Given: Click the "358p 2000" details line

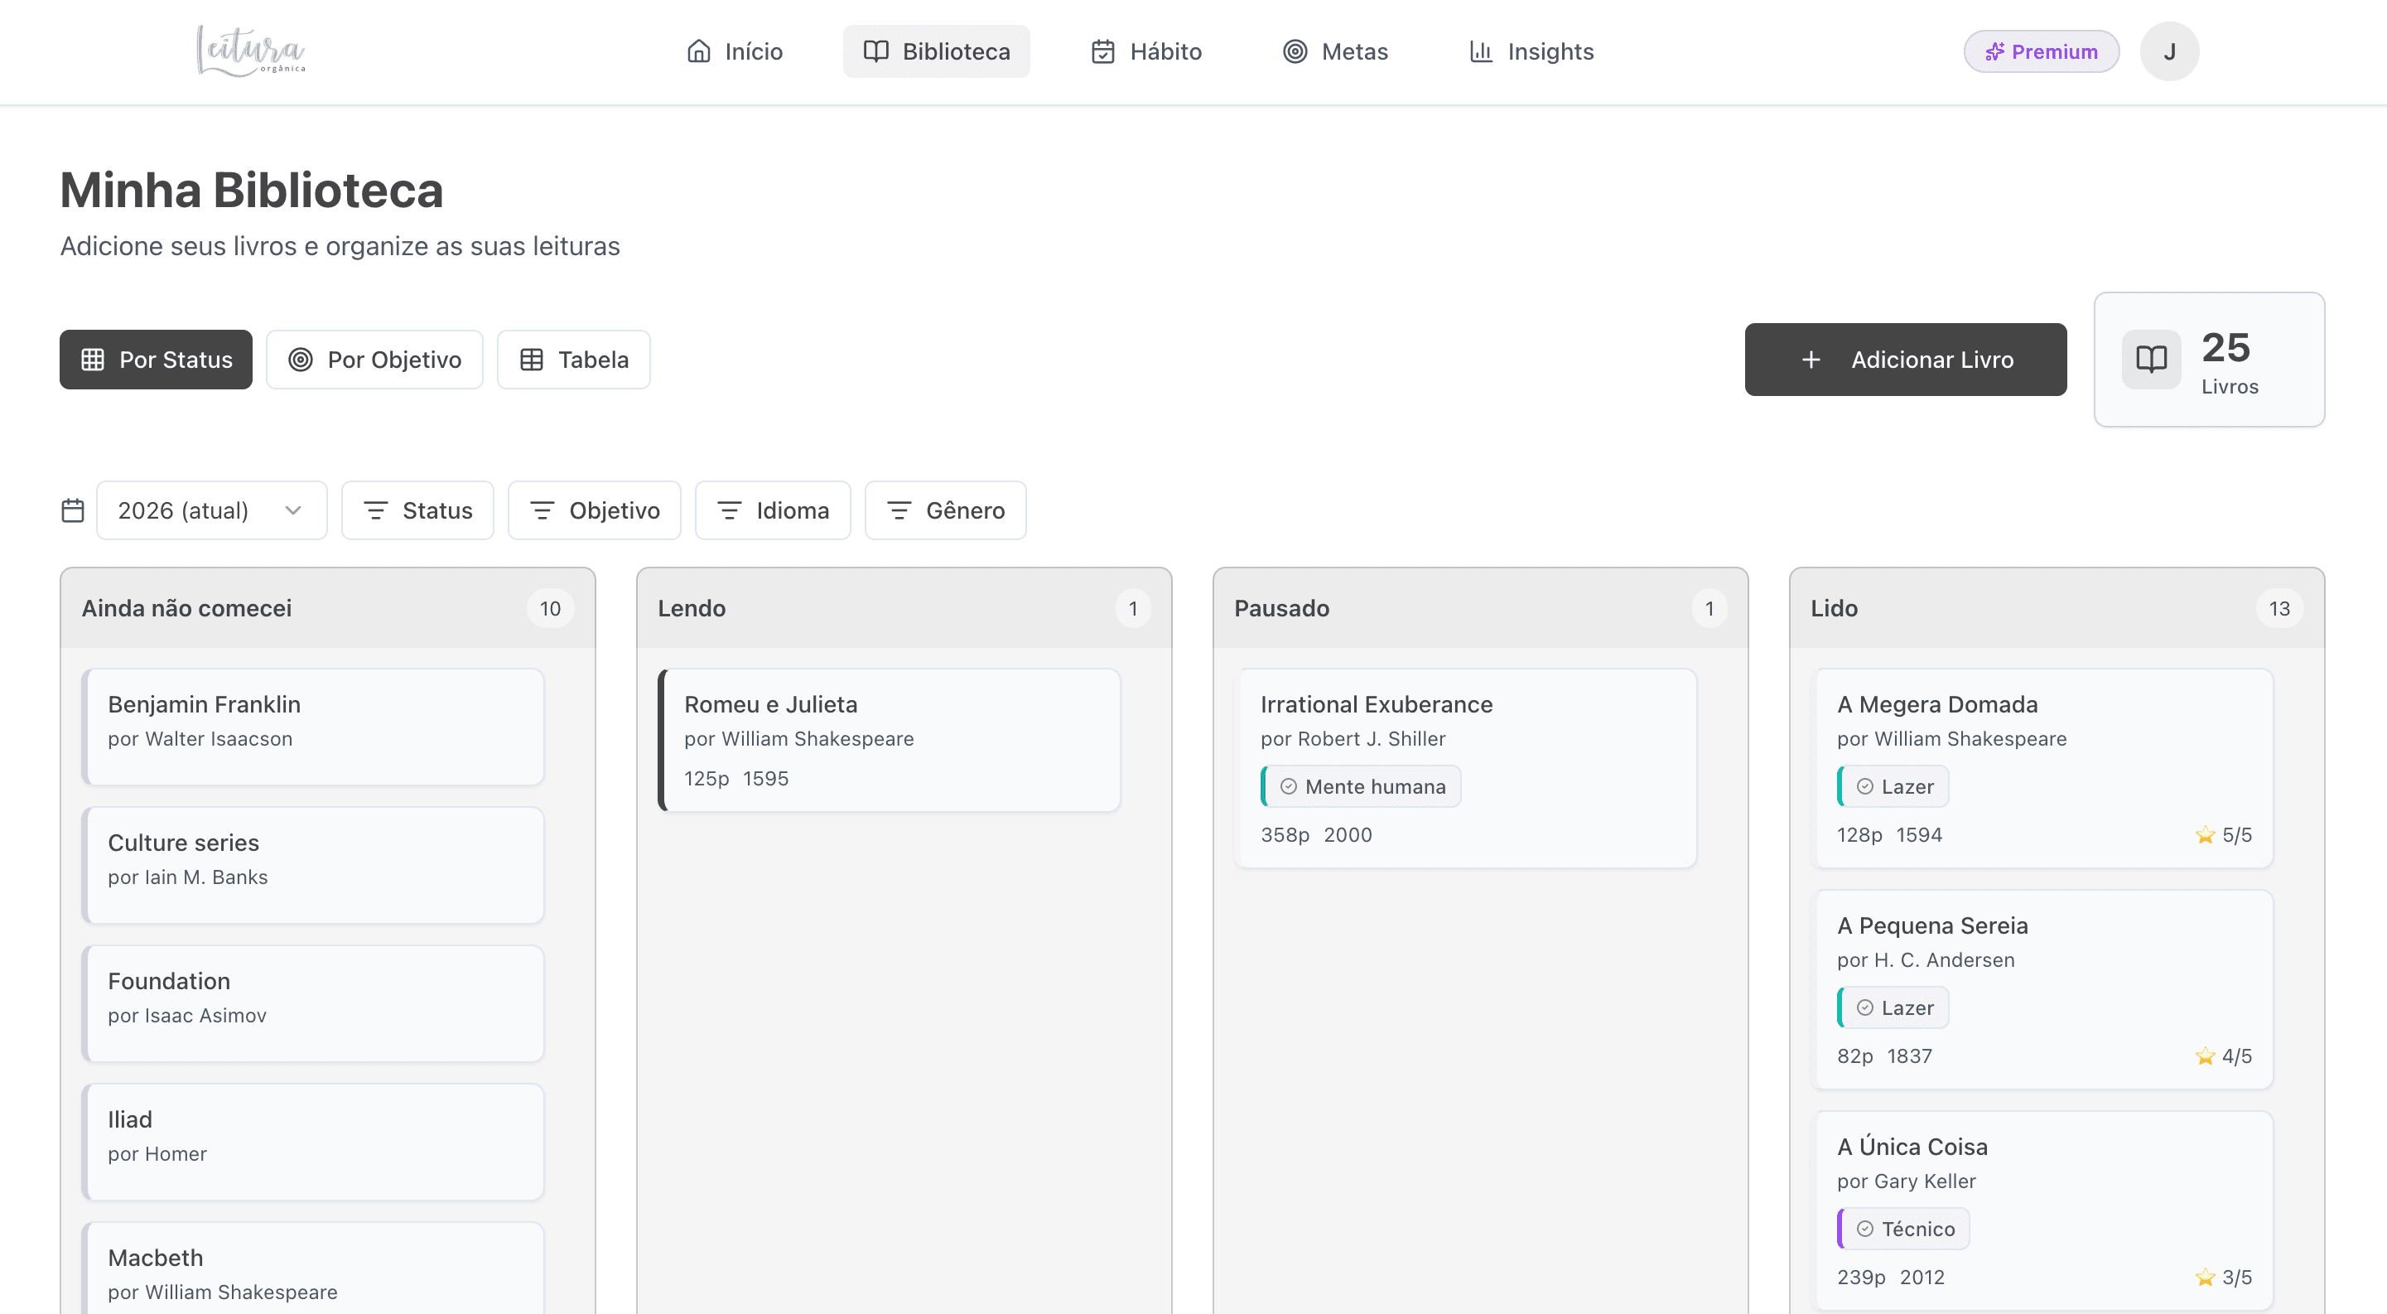Looking at the screenshot, I should coord(1316,835).
